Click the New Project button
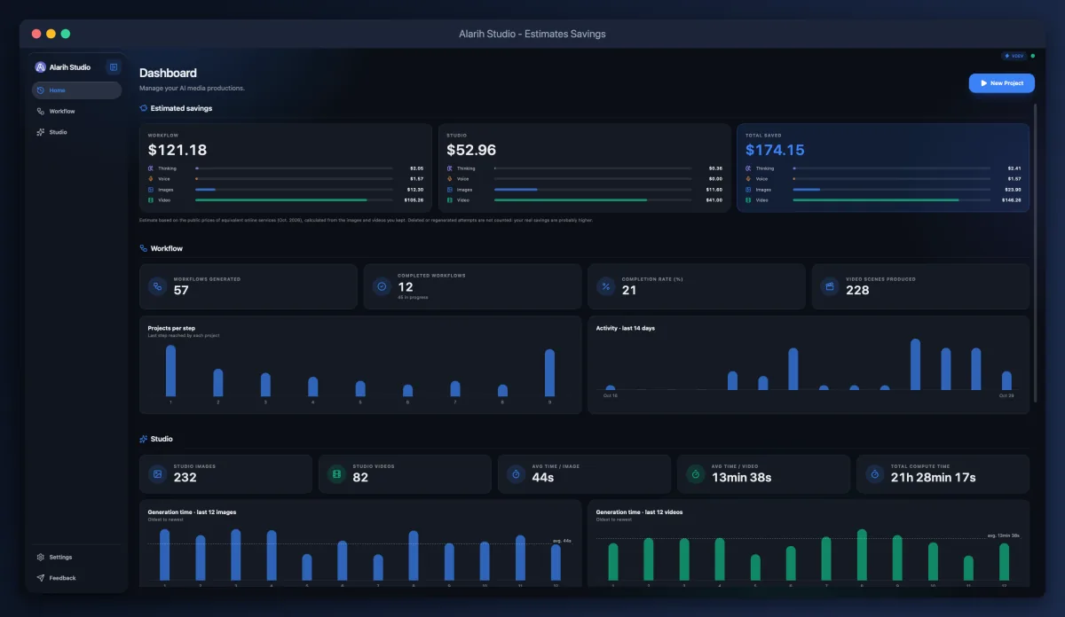The height and width of the screenshot is (617, 1065). [1001, 83]
